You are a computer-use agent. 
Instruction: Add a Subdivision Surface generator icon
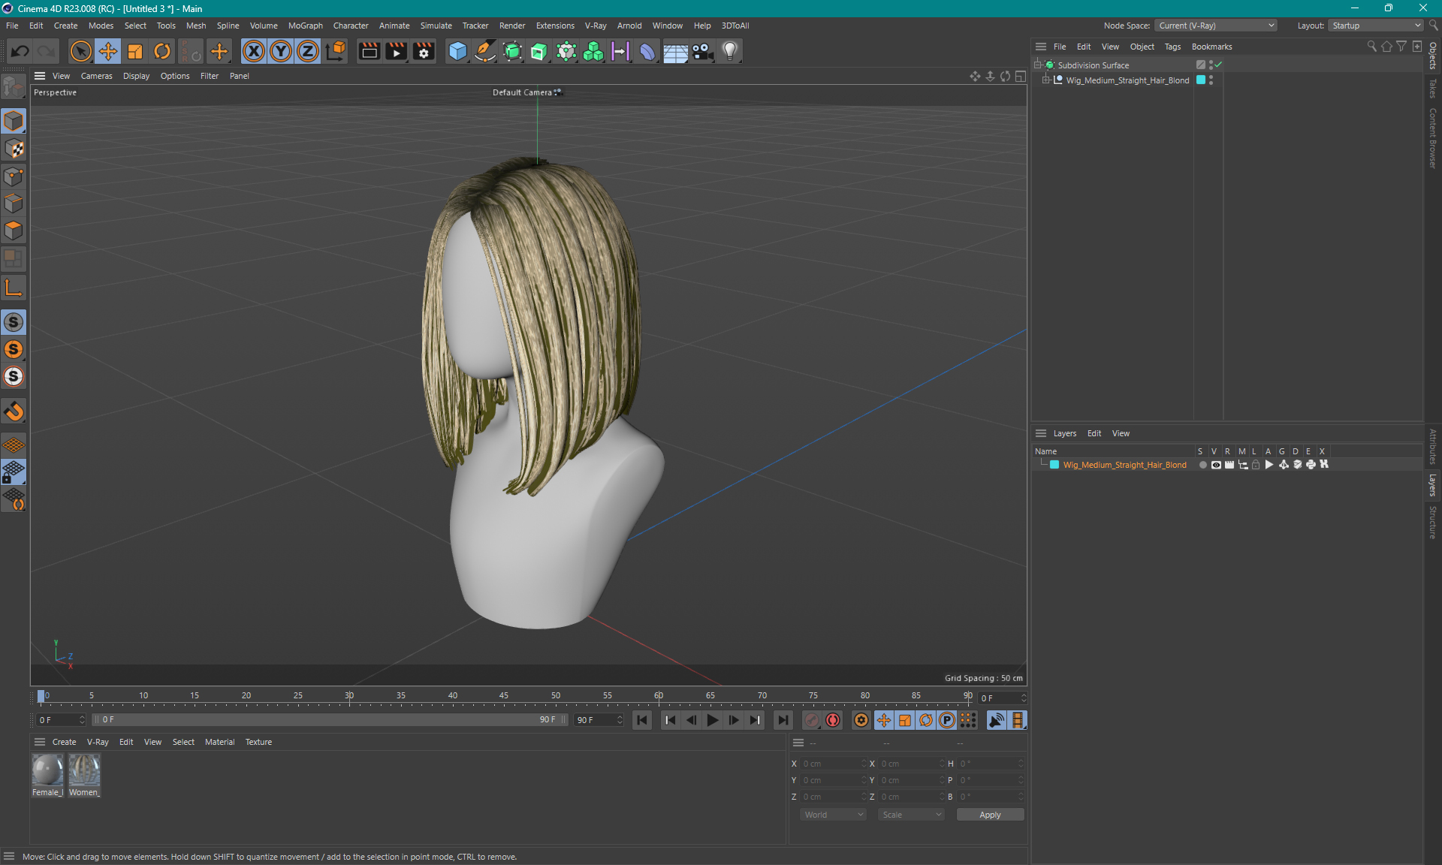[x=512, y=51]
